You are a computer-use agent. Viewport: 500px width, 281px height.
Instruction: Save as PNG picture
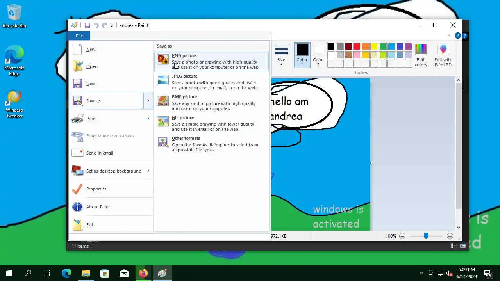212,61
